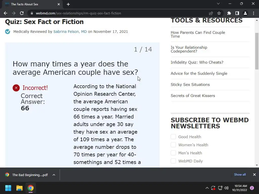Click the 1 / 14 question counter

143,50
